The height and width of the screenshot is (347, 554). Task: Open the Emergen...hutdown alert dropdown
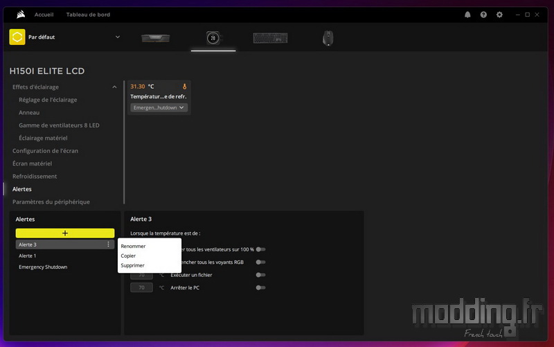tap(159, 107)
